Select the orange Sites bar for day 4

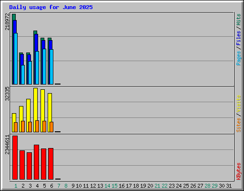tap(37, 126)
